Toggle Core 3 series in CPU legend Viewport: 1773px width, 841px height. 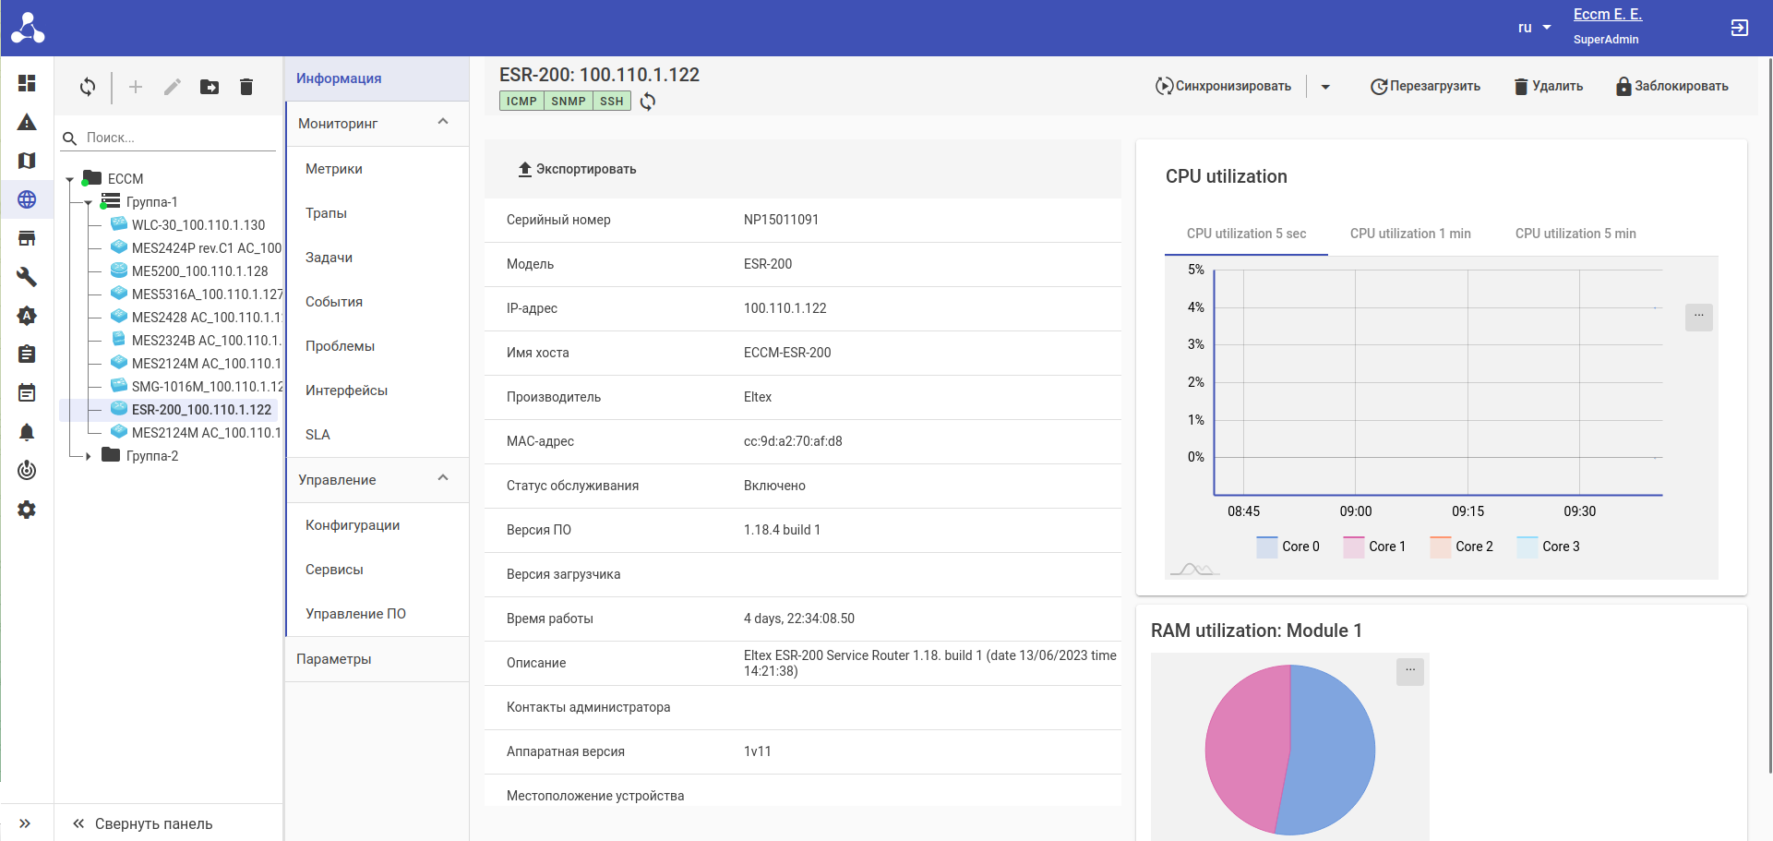click(1549, 547)
